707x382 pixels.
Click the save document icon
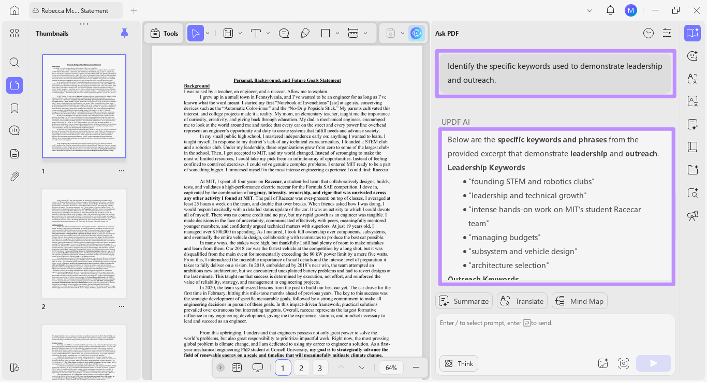click(392, 33)
